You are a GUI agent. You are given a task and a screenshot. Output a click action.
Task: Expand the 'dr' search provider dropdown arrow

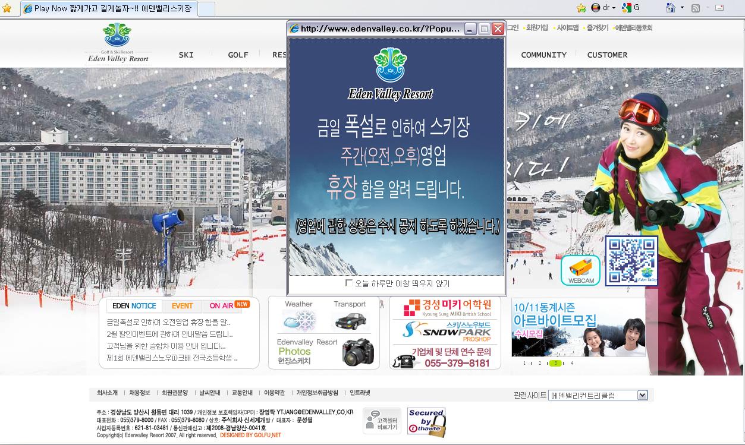(x=614, y=8)
